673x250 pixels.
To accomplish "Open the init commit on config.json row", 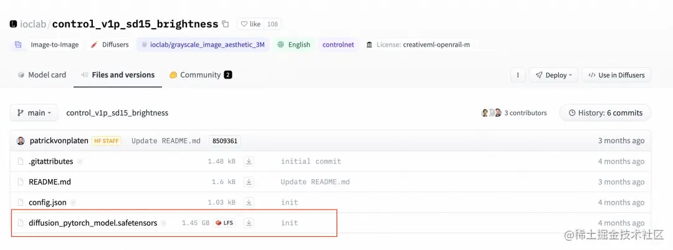I will [x=289, y=203].
